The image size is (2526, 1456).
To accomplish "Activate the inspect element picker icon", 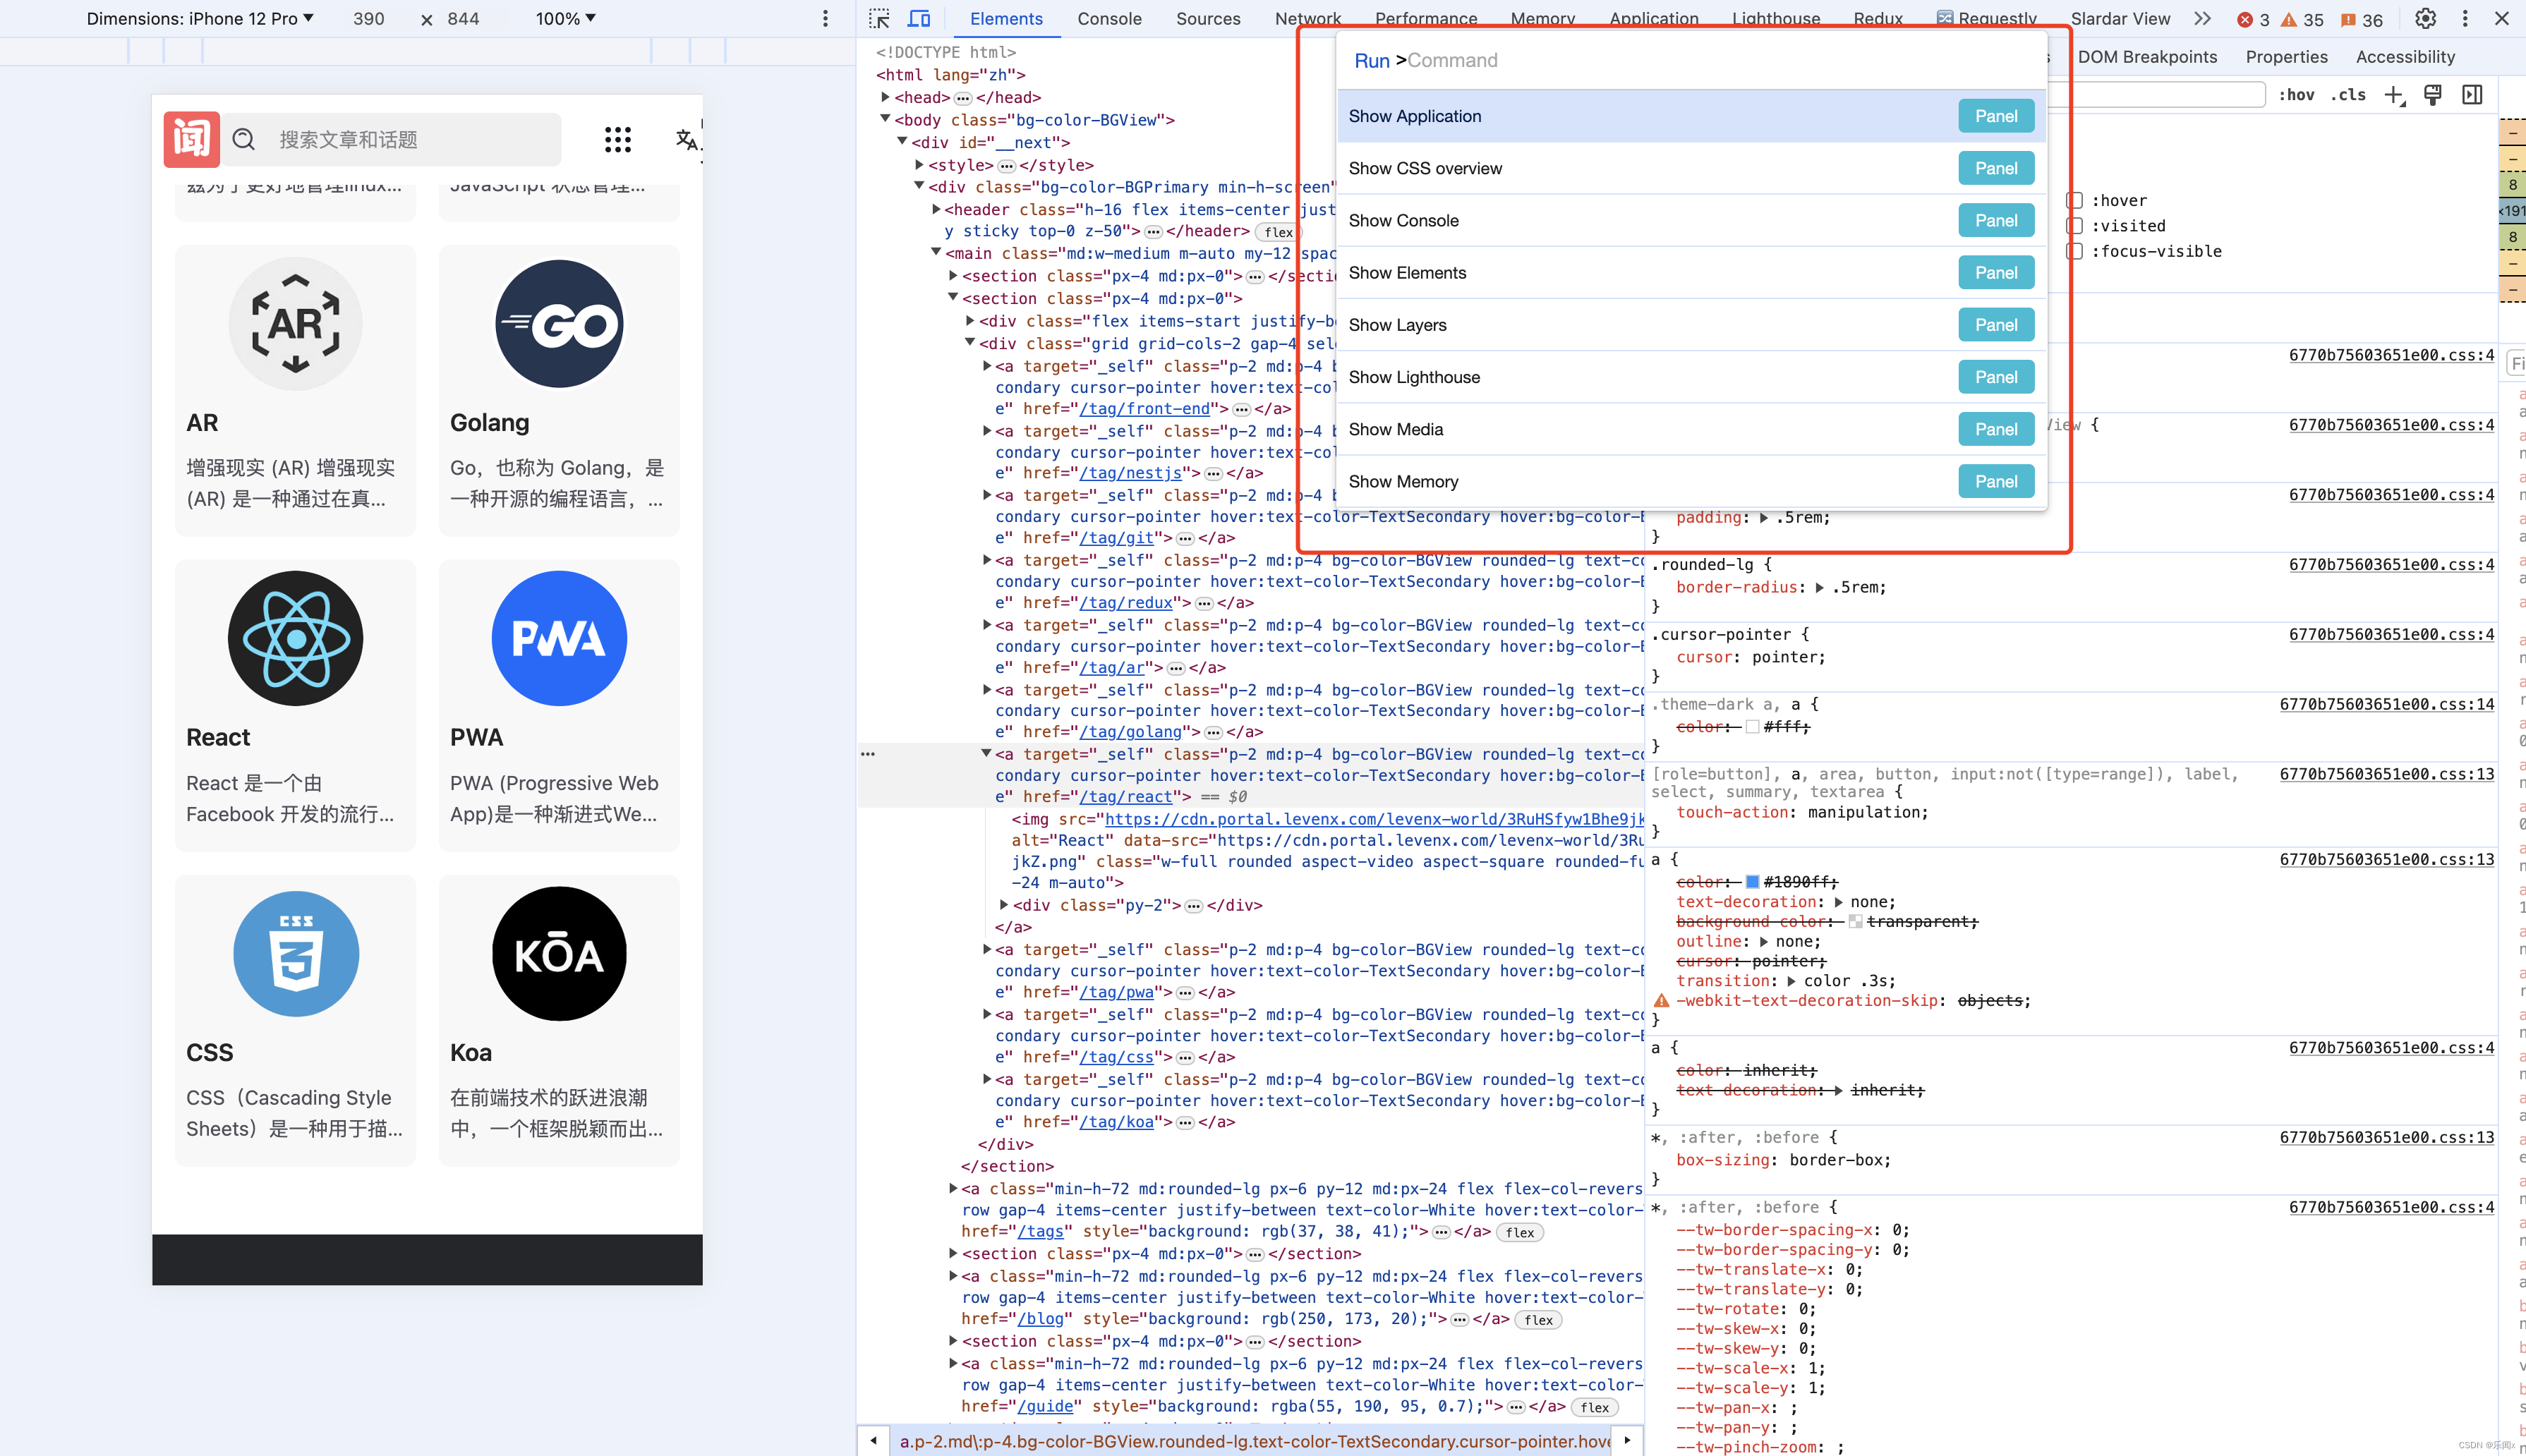I will pyautogui.click(x=879, y=19).
